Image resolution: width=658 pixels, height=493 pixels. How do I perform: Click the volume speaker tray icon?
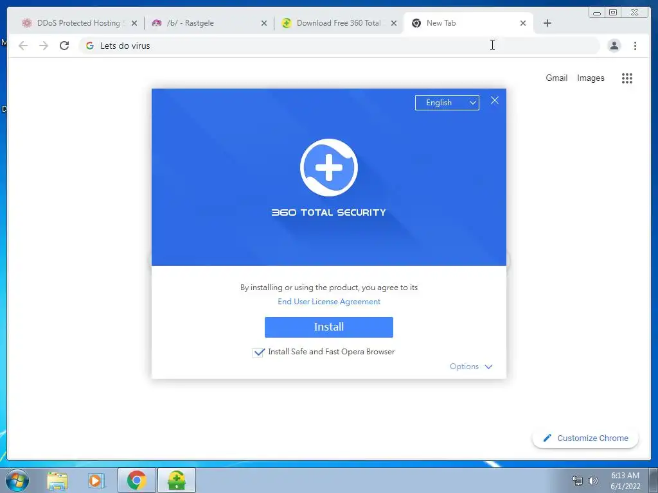592,481
